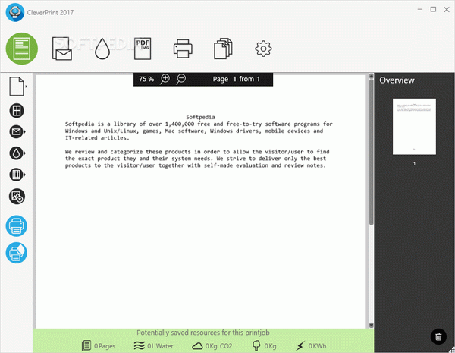Click the water waves icon
The height and width of the screenshot is (353, 455).
click(x=140, y=345)
